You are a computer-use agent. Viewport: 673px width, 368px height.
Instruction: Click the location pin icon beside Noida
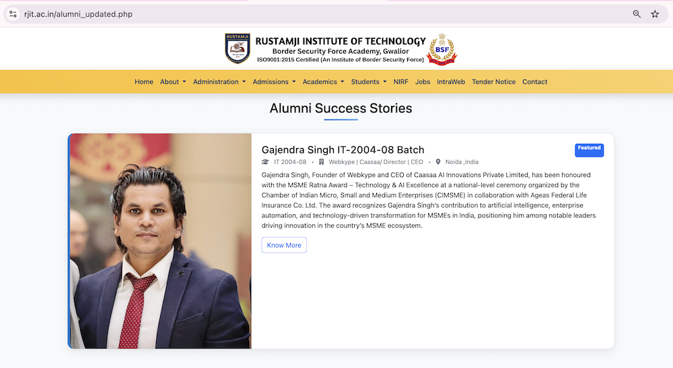438,161
